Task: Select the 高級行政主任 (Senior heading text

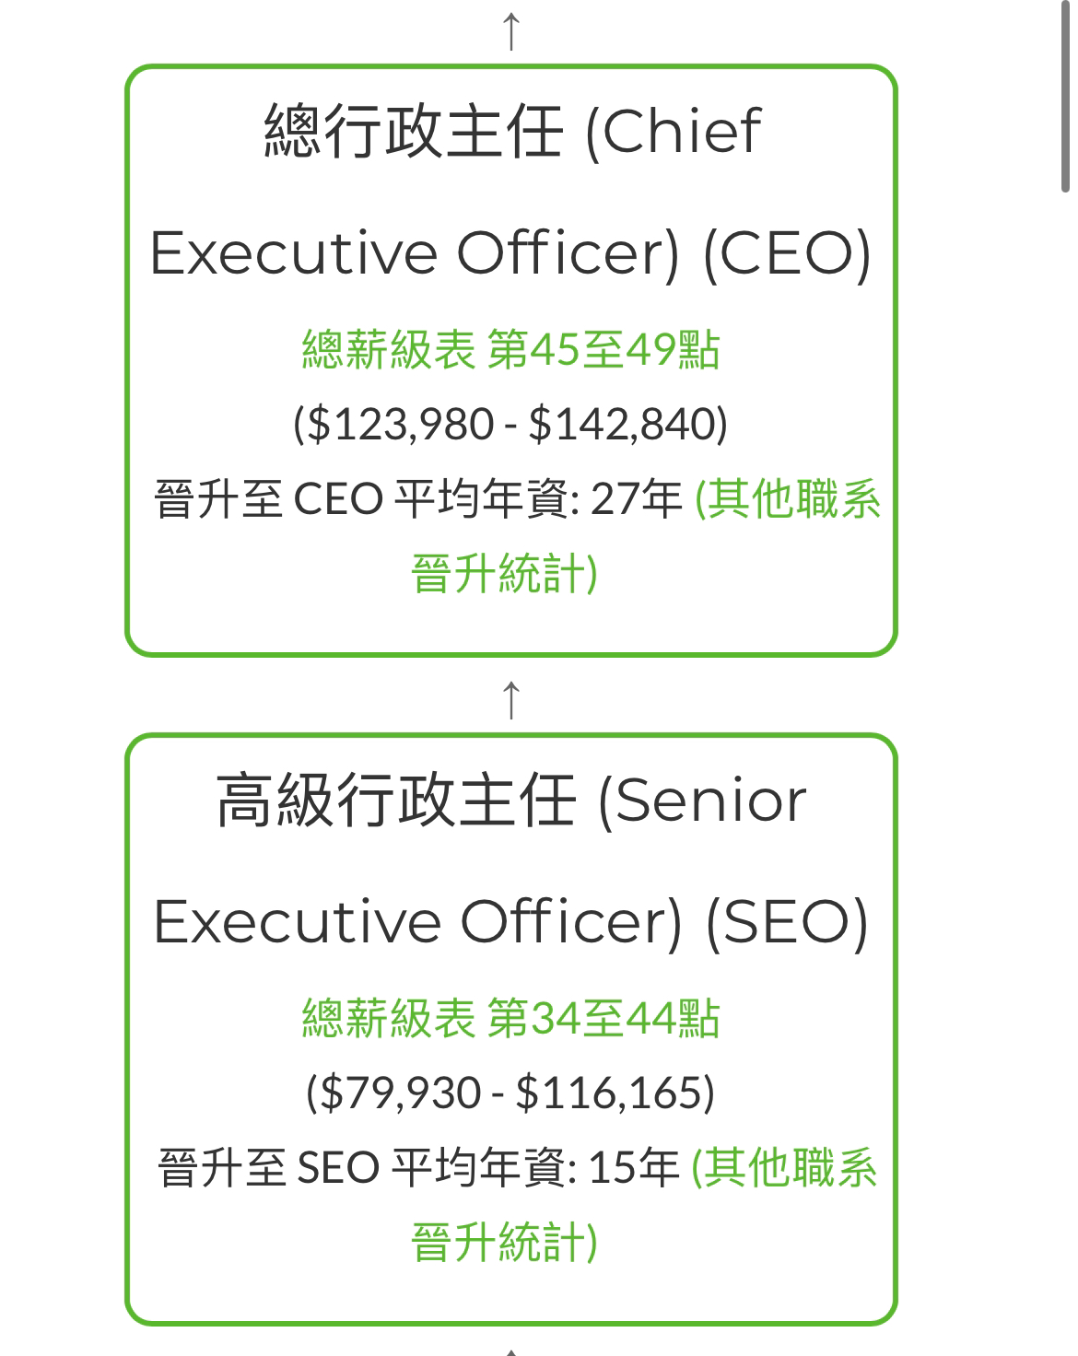Action: coord(511,800)
